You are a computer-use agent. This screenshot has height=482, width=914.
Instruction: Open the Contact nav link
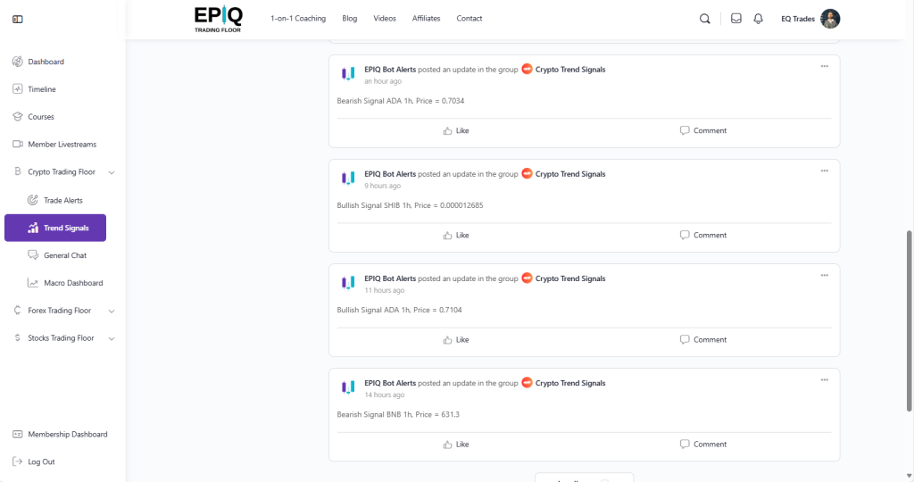coord(469,19)
